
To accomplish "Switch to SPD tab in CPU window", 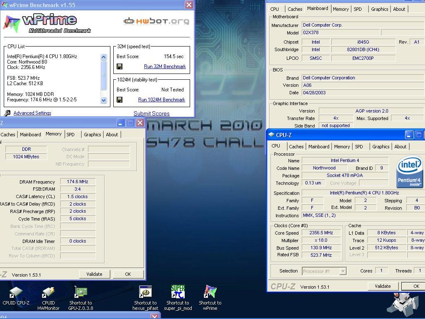I will (359, 147).
